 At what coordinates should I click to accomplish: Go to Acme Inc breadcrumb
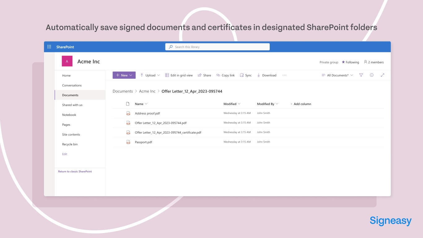(x=147, y=91)
